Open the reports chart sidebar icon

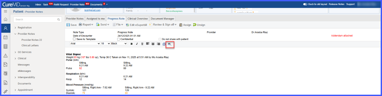point(5,83)
